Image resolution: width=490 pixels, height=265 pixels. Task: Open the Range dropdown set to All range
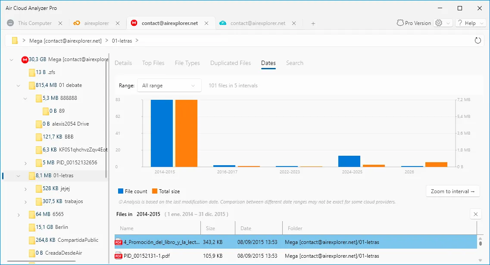pyautogui.click(x=169, y=86)
